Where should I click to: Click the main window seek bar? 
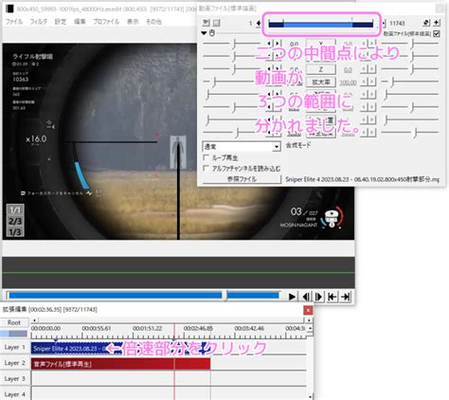coord(143,296)
